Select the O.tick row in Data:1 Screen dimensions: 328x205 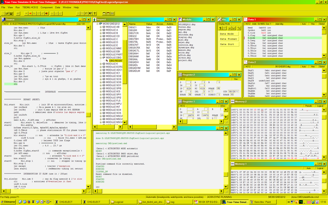click(283, 33)
